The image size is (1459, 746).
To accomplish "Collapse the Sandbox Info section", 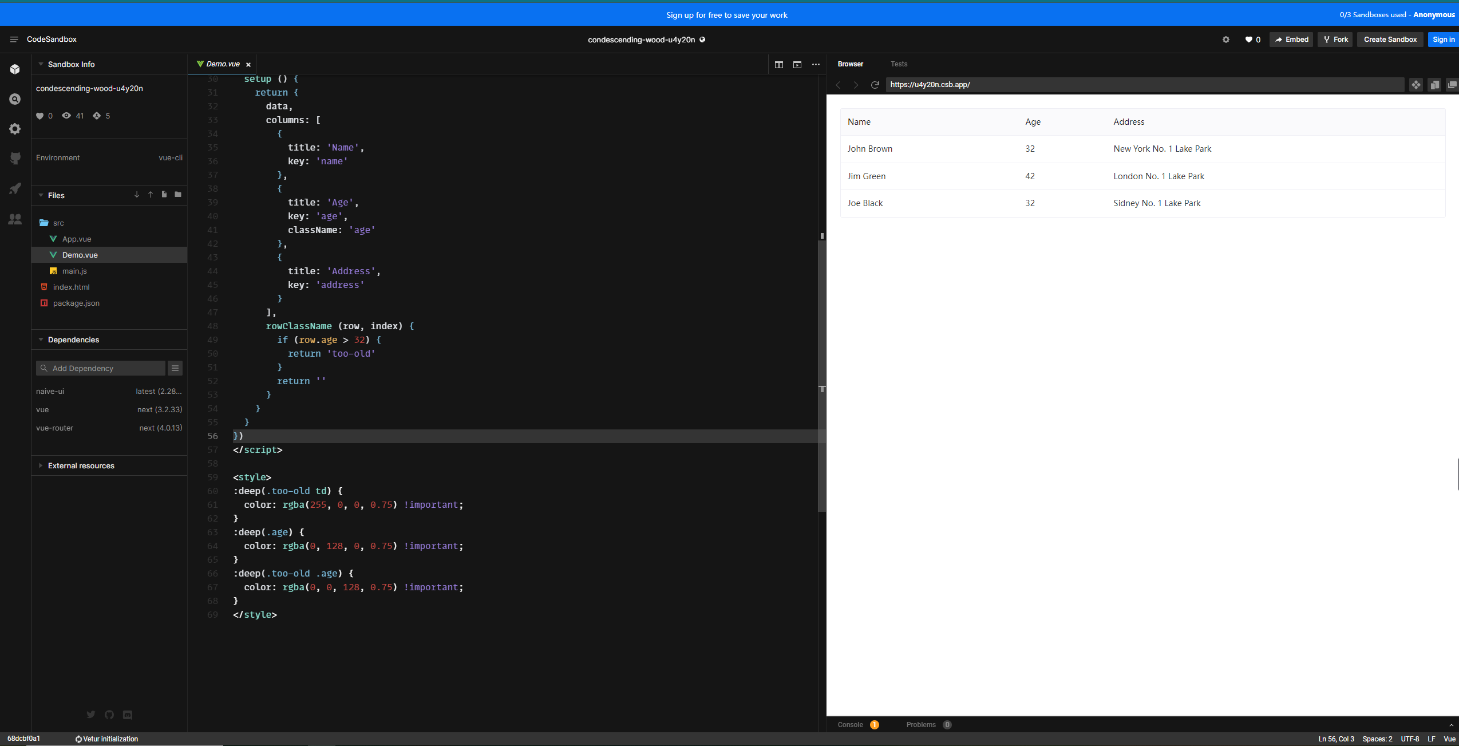I will pos(39,64).
